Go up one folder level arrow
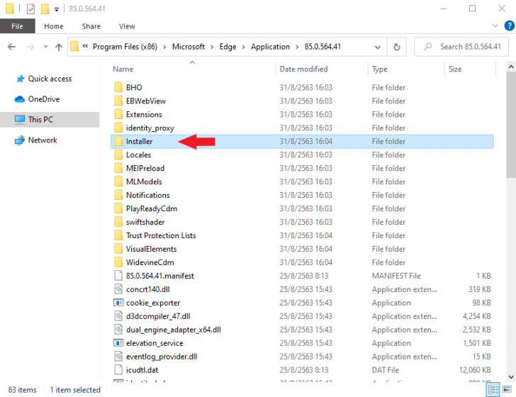 [x=59, y=47]
